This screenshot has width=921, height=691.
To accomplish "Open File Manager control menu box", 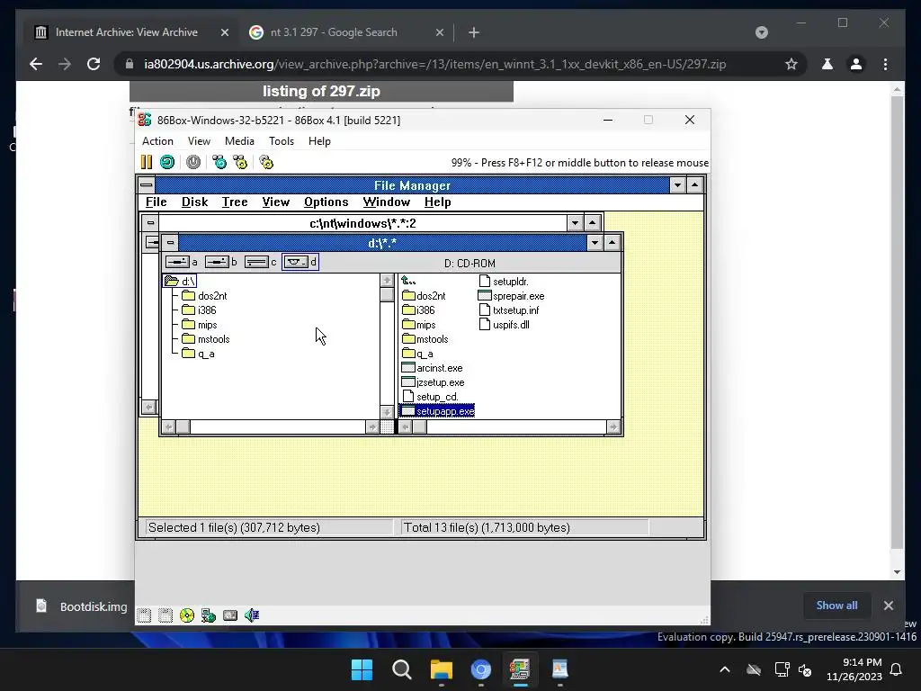I will (x=147, y=185).
